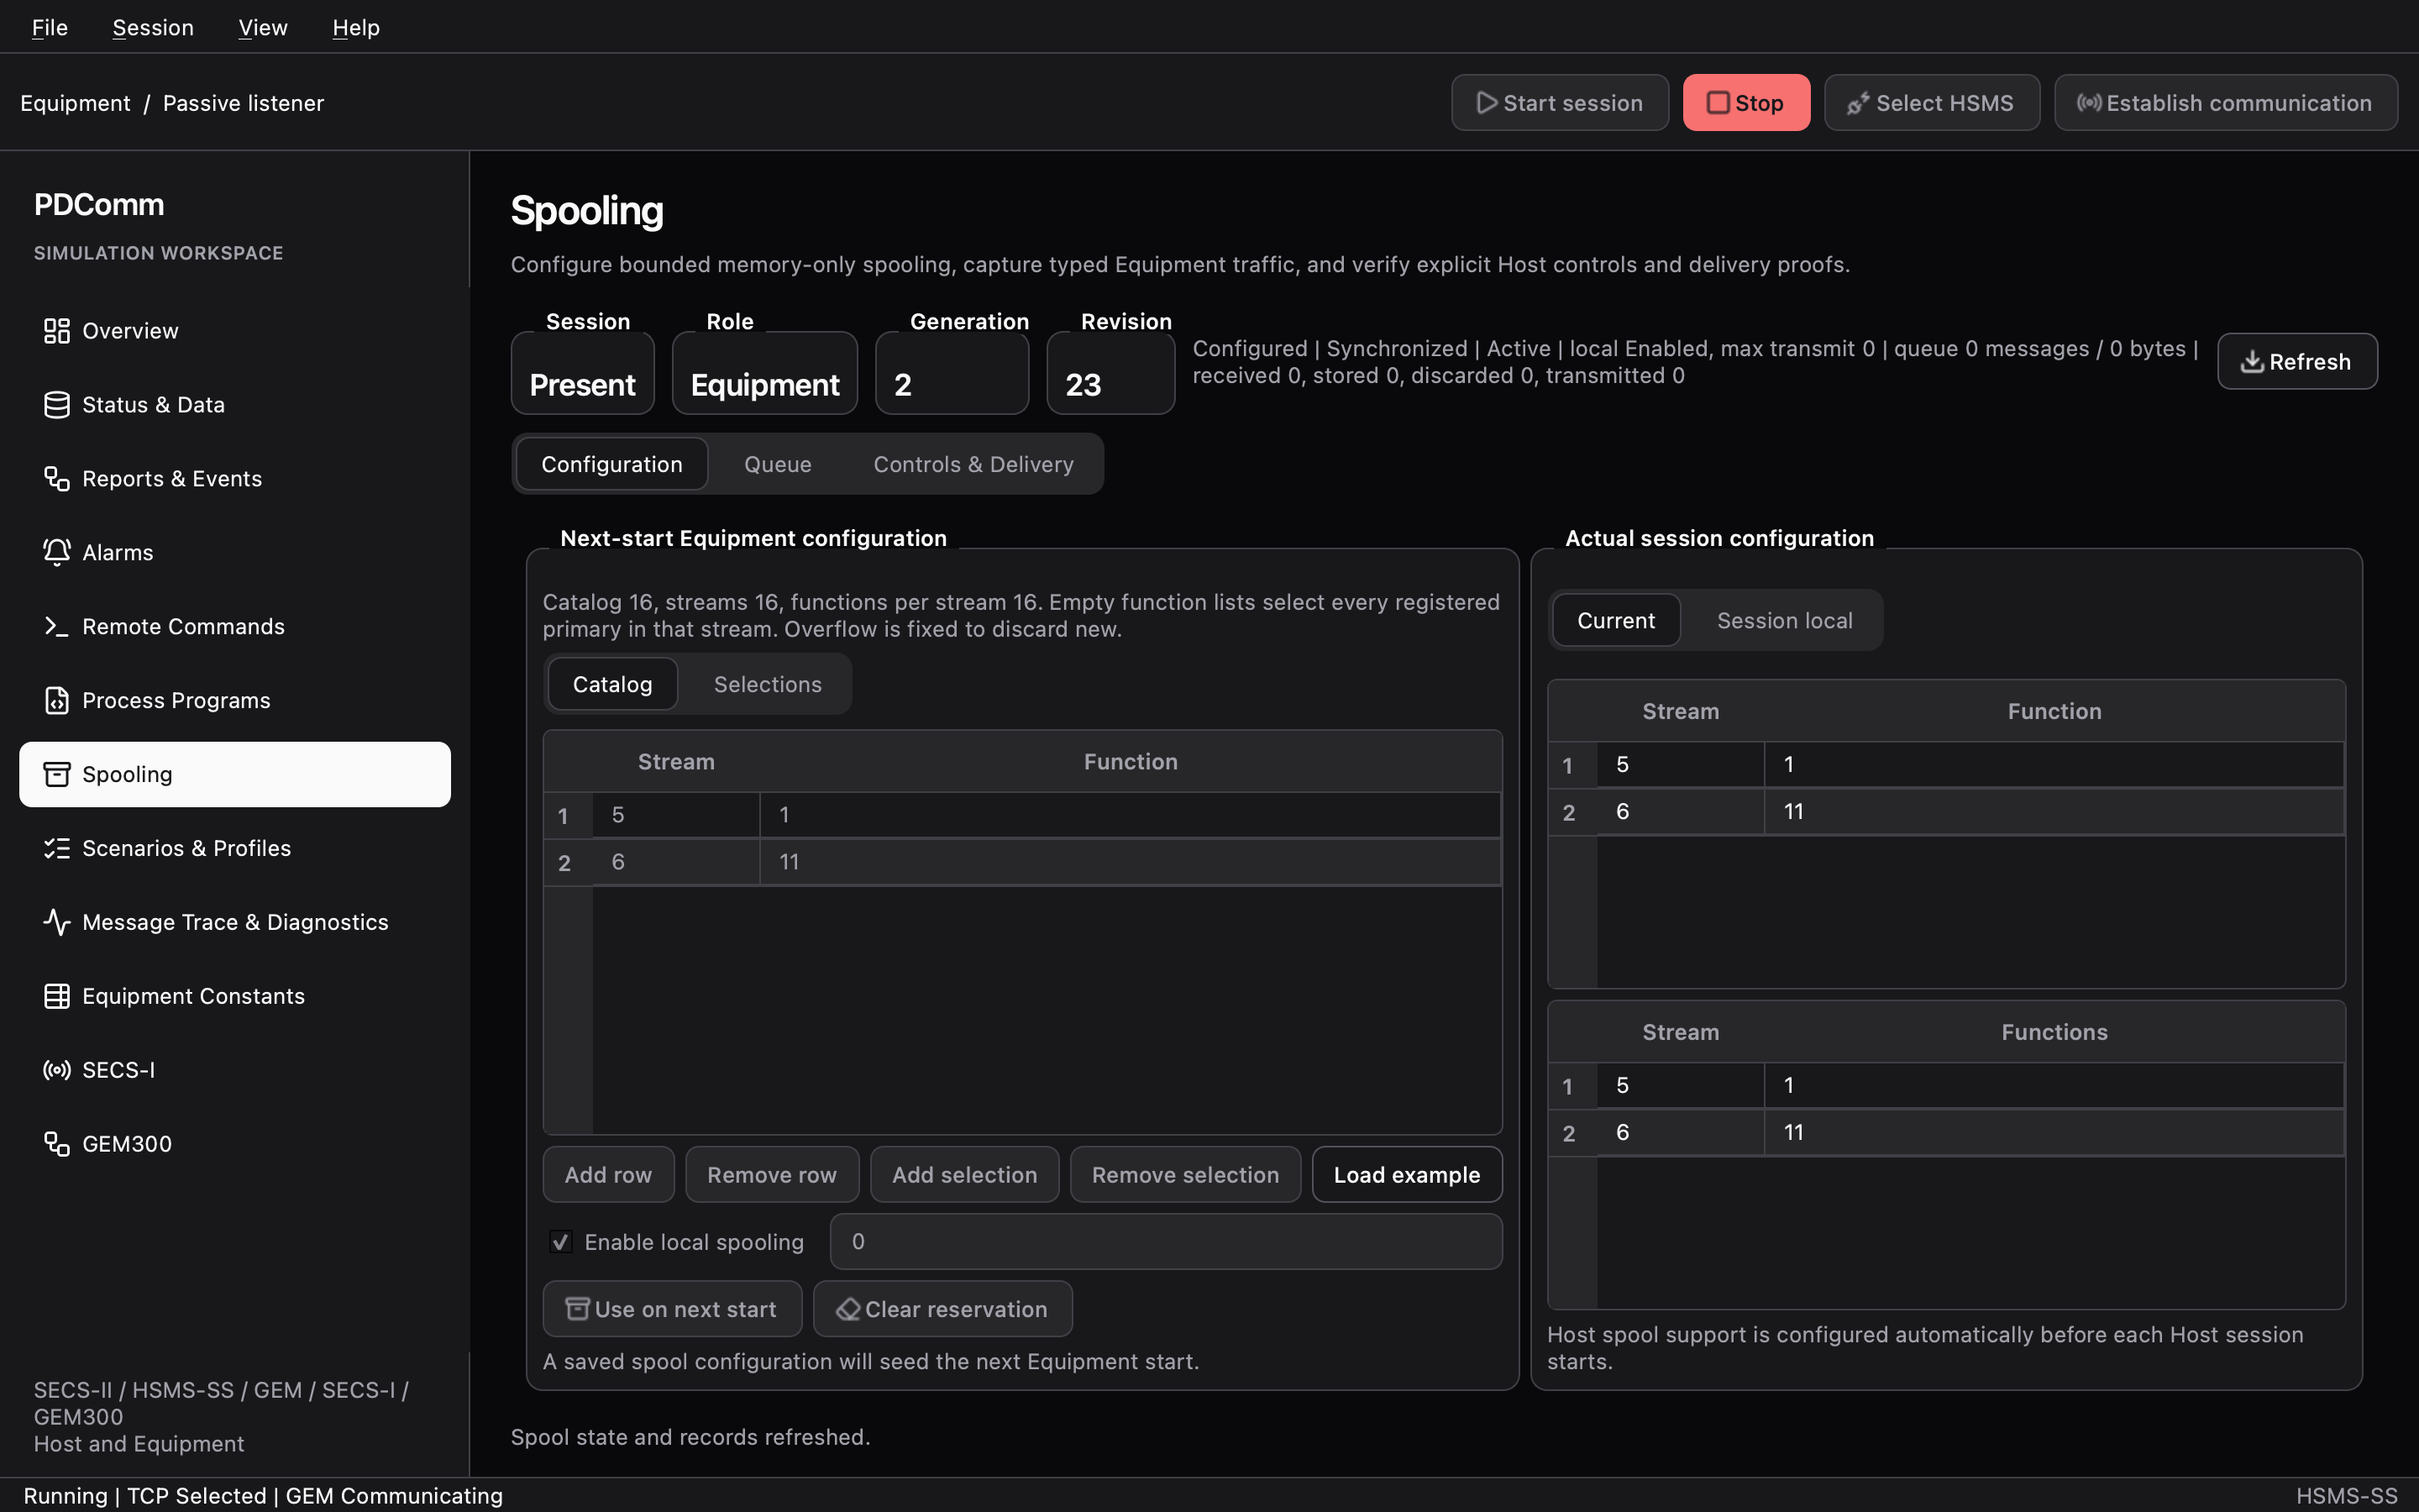2419x1512 pixels.
Task: Open the Help menu
Action: tap(356, 27)
